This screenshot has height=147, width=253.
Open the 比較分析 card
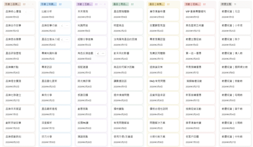click(55, 14)
